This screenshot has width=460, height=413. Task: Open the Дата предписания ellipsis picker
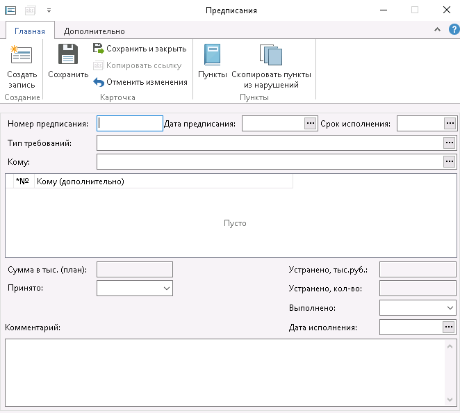pyautogui.click(x=311, y=123)
